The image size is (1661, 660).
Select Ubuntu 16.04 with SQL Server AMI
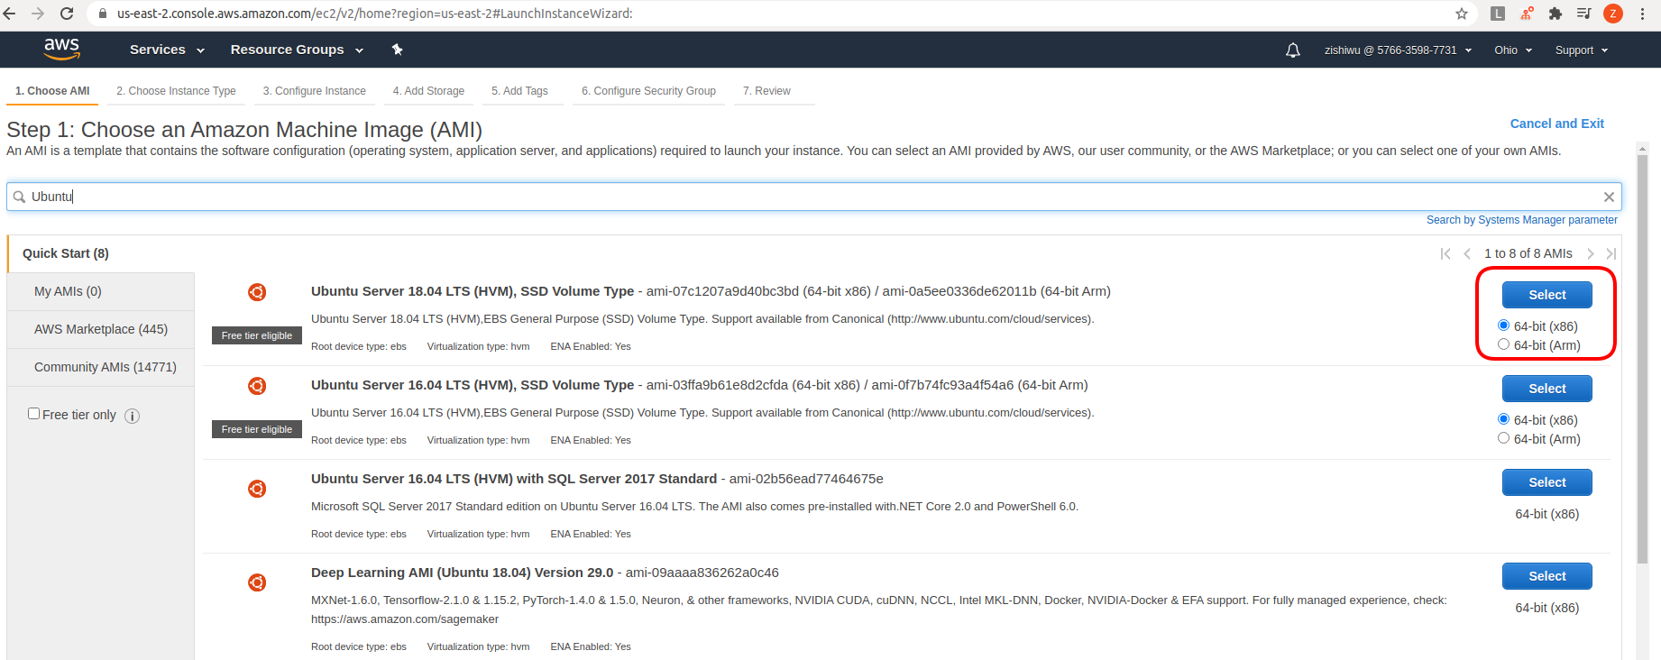pos(1547,482)
